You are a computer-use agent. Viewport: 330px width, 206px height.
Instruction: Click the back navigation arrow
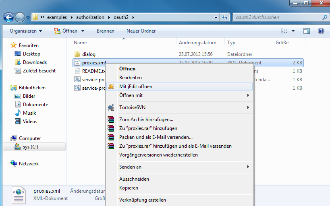(x=9, y=17)
